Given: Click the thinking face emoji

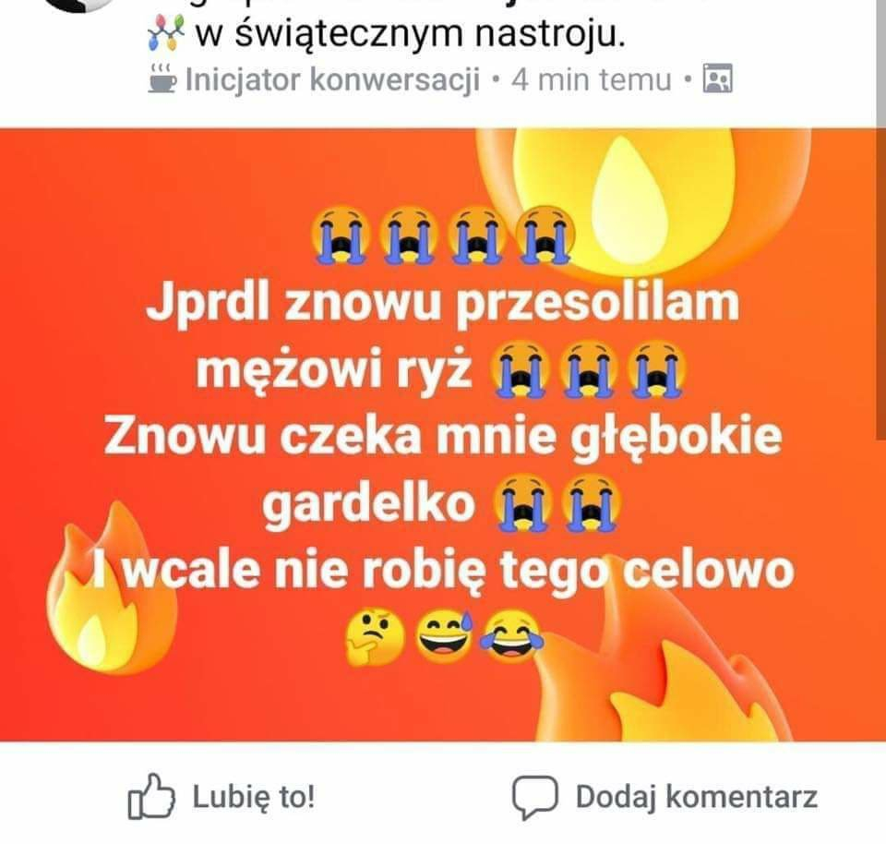Looking at the screenshot, I should [376, 639].
